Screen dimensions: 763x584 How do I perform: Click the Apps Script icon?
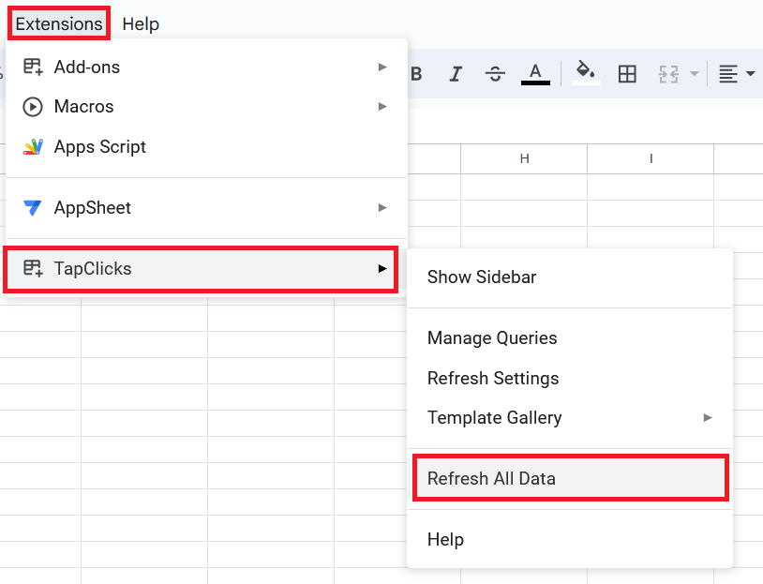[33, 146]
